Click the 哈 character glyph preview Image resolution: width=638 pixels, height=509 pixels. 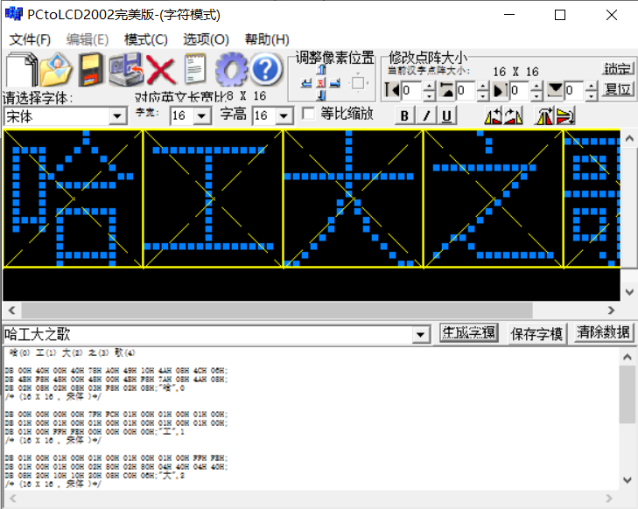click(x=74, y=199)
